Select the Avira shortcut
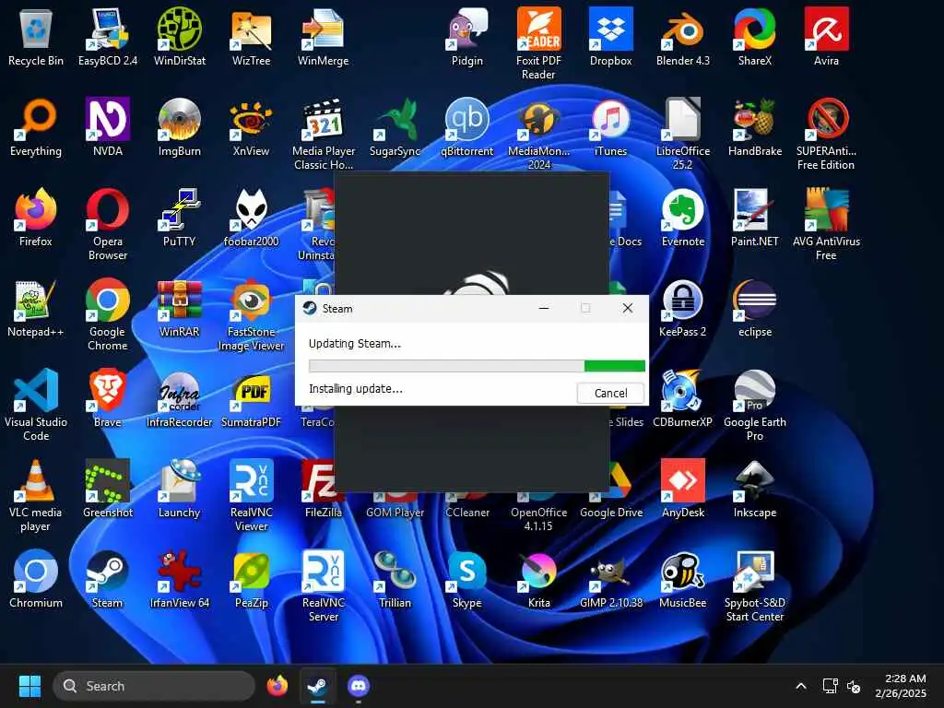The image size is (944, 708). (827, 36)
